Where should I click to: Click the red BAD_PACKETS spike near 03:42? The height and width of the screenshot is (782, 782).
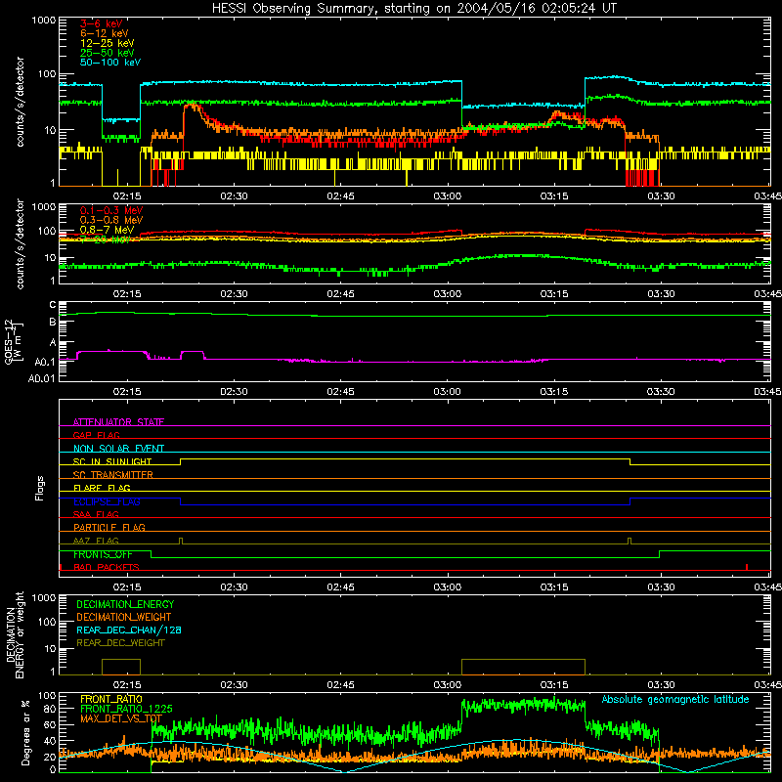point(747,567)
